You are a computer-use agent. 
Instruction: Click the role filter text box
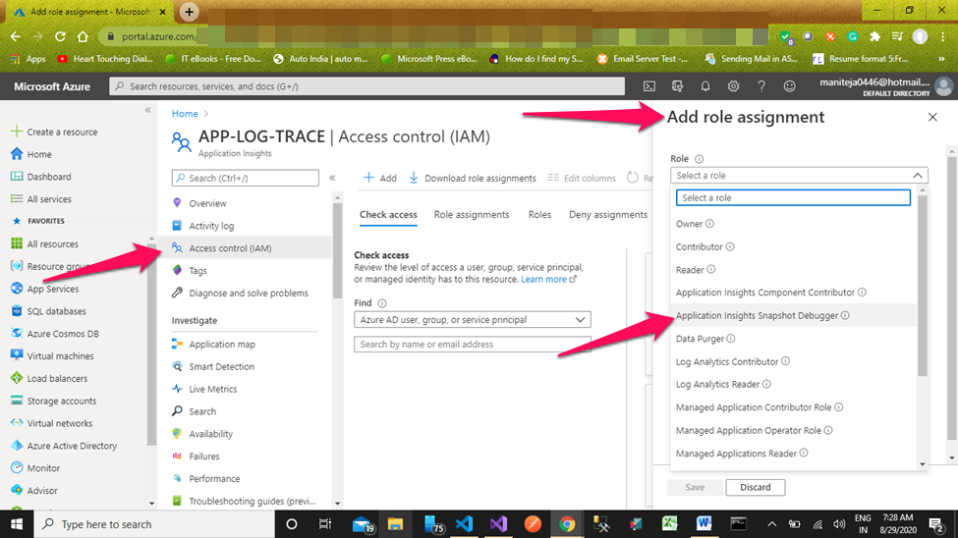(793, 198)
